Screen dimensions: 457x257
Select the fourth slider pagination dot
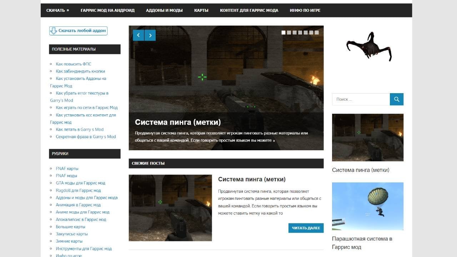300,32
